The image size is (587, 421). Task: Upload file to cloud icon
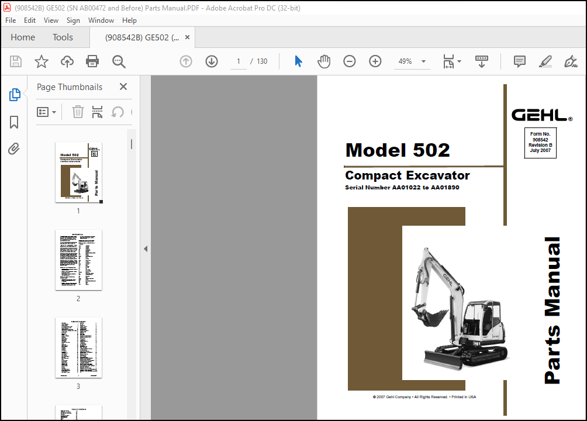(x=67, y=61)
